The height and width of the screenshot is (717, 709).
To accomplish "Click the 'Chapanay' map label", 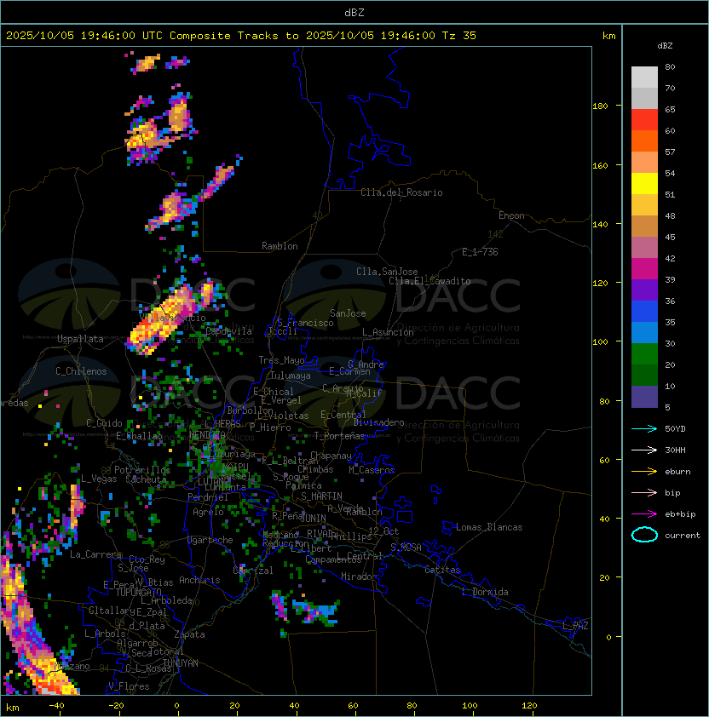I will click(331, 456).
